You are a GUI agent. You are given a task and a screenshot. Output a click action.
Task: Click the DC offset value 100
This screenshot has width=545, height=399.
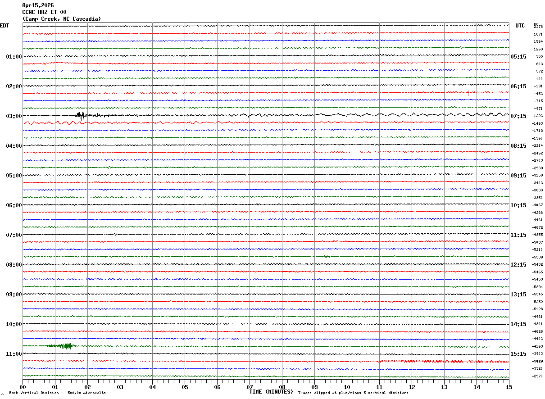pyautogui.click(x=539, y=79)
